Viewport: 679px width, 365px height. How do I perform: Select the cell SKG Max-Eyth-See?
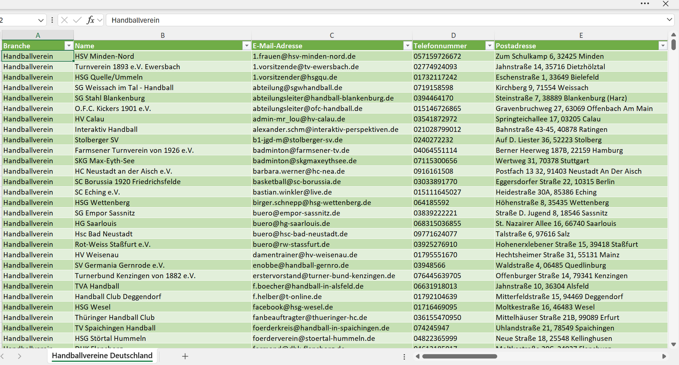click(x=163, y=161)
